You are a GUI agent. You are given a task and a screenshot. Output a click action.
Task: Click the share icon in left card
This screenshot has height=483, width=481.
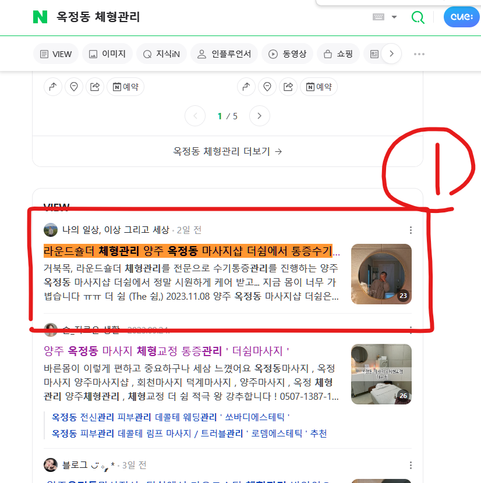click(95, 87)
